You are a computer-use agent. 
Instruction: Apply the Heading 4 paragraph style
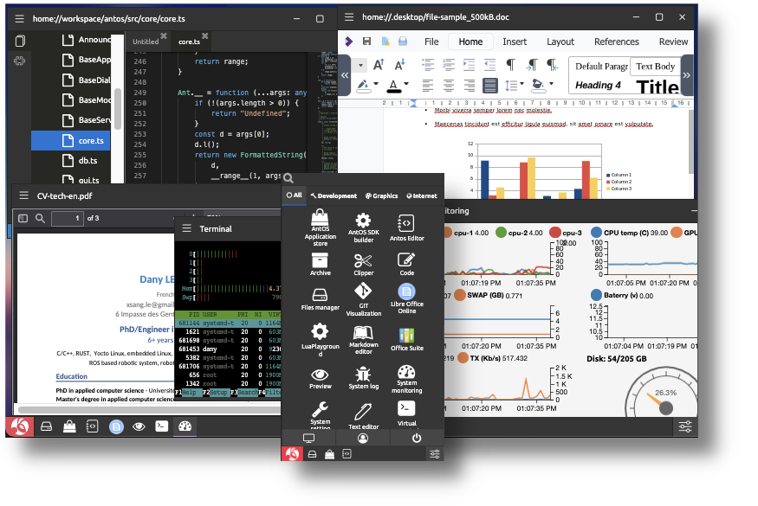[599, 86]
